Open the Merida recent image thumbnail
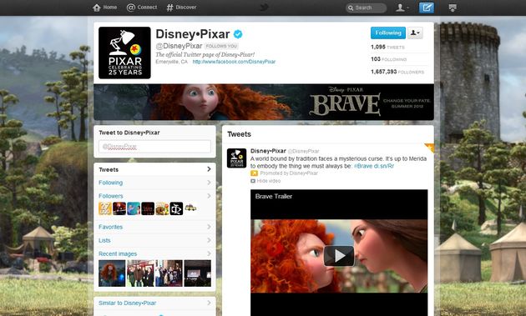This screenshot has height=316, width=526. click(x=112, y=273)
